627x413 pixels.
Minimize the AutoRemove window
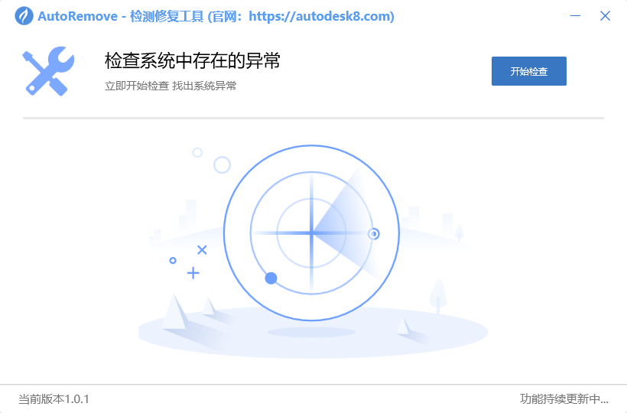pyautogui.click(x=575, y=16)
